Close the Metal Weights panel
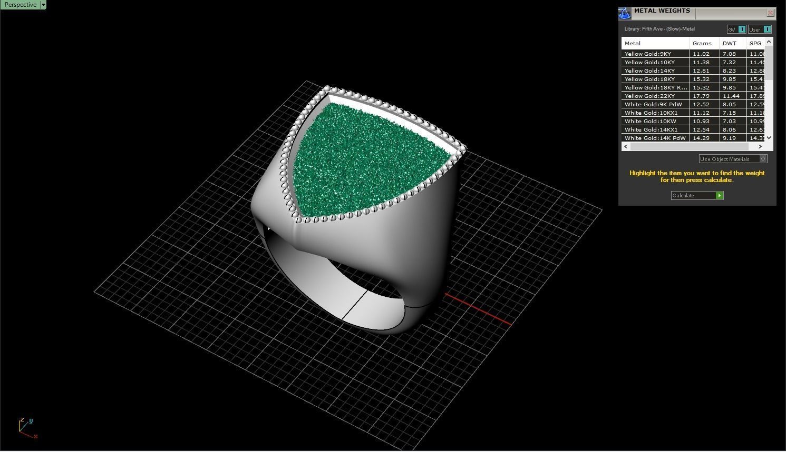Image resolution: width=786 pixels, height=452 pixels. coord(770,13)
